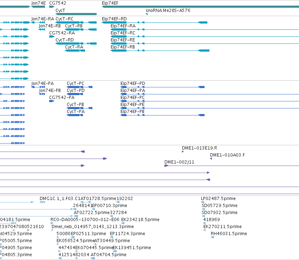299x260 pixels.
Task: Click protein Eip74EF-PD label
Action: (133, 84)
